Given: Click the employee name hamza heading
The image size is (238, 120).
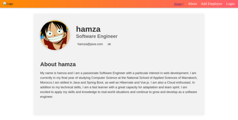Looking at the screenshot, I should (x=88, y=29).
